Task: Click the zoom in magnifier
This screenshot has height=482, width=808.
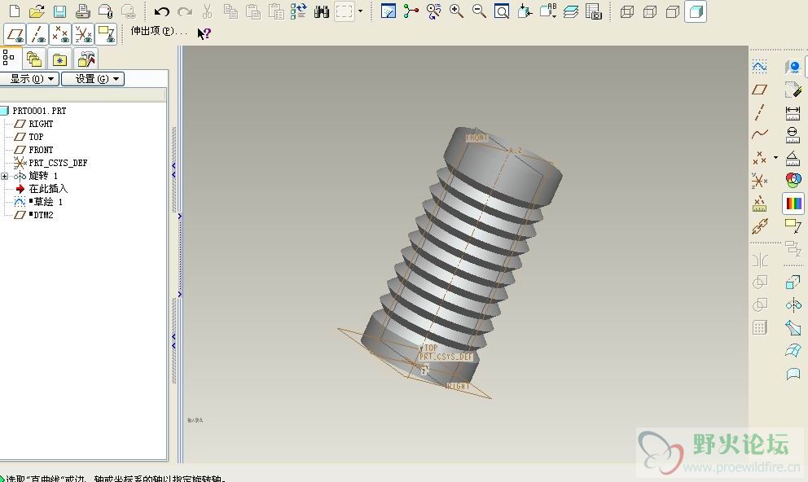Action: pos(457,11)
